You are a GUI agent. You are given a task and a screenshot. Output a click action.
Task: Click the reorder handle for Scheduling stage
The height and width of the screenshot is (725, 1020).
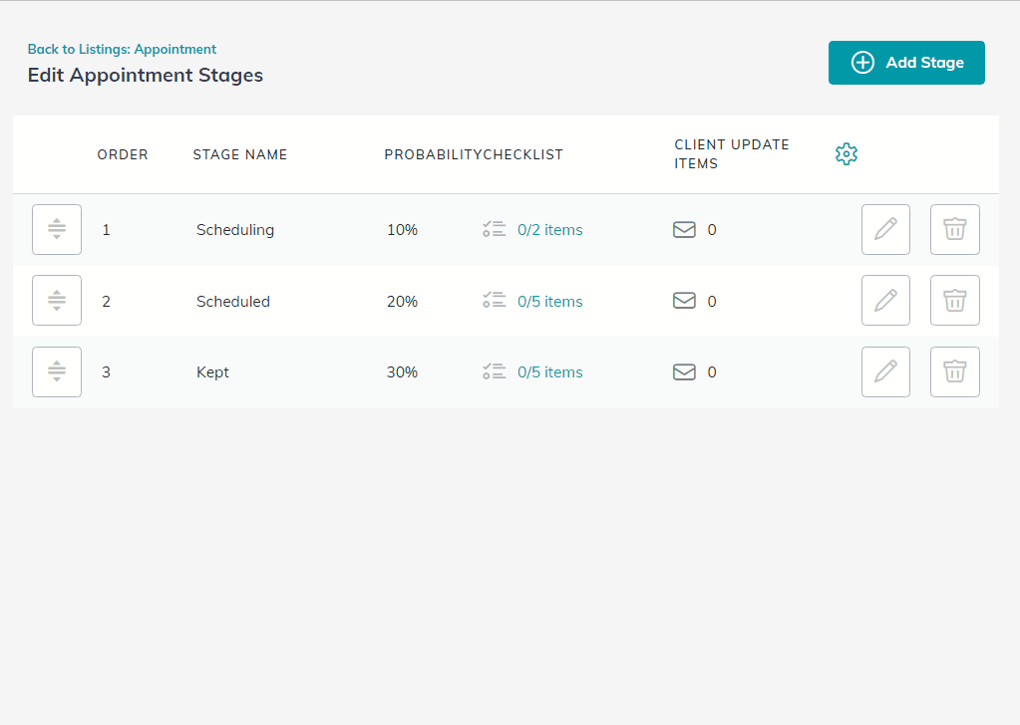click(x=57, y=229)
